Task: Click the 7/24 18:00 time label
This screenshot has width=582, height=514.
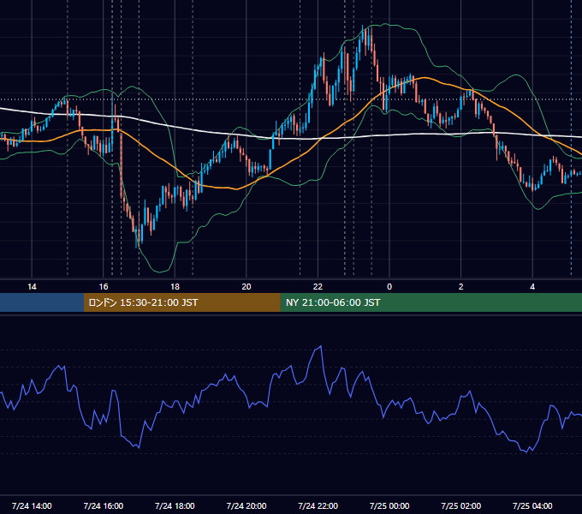Action: (175, 505)
